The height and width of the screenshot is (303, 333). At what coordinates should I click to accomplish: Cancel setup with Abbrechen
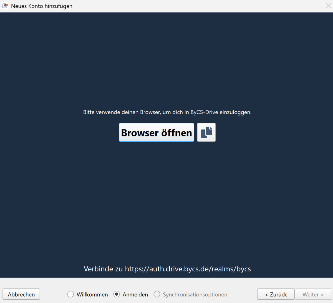pos(21,294)
